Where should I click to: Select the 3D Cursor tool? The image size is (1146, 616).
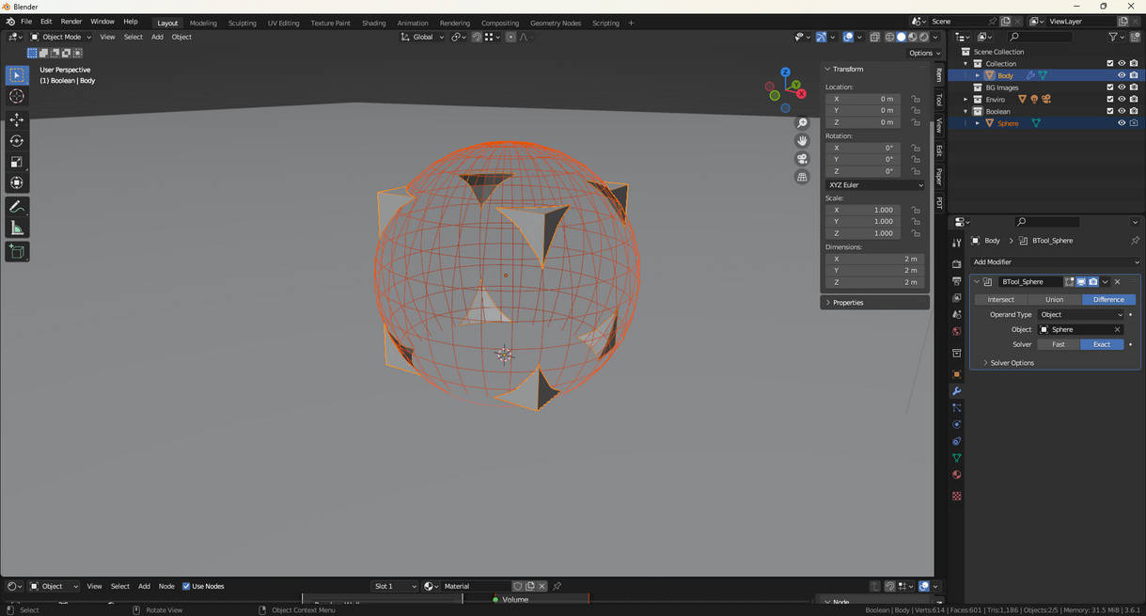coord(17,96)
